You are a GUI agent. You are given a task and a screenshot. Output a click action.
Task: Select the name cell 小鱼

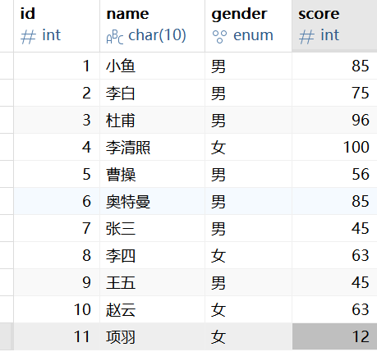click(x=152, y=66)
